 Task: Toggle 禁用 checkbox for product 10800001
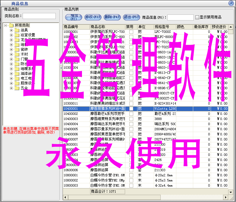pos(131,175)
